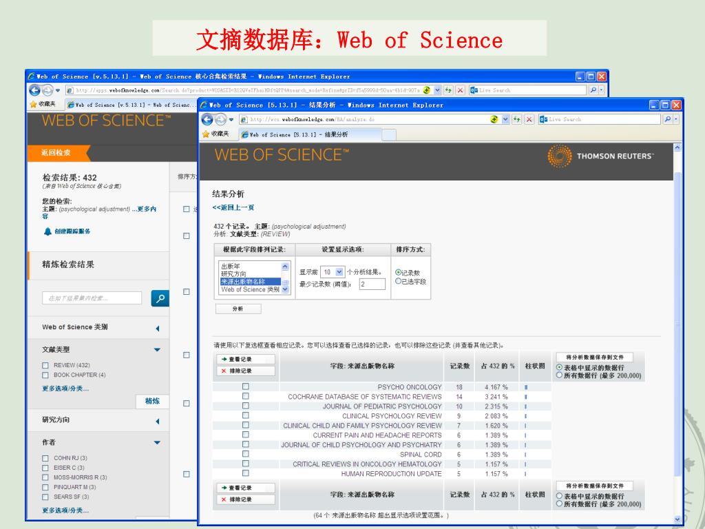Screen dimensions: 705x529
Task: Click the 分析 button
Action: [x=238, y=309]
